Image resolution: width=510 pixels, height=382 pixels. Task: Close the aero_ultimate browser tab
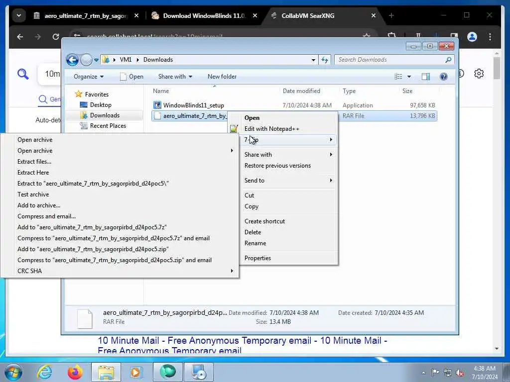(136, 15)
